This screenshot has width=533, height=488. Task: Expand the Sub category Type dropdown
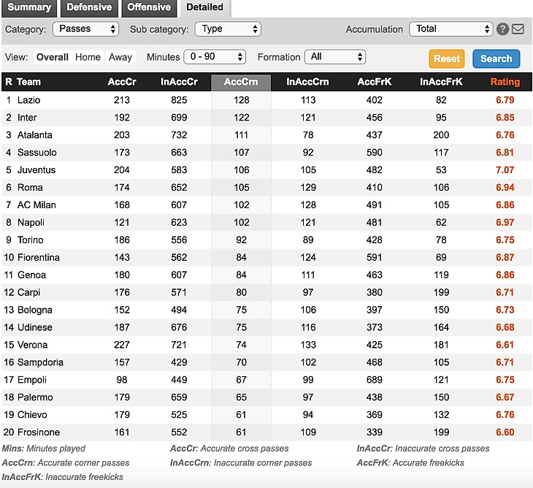227,29
